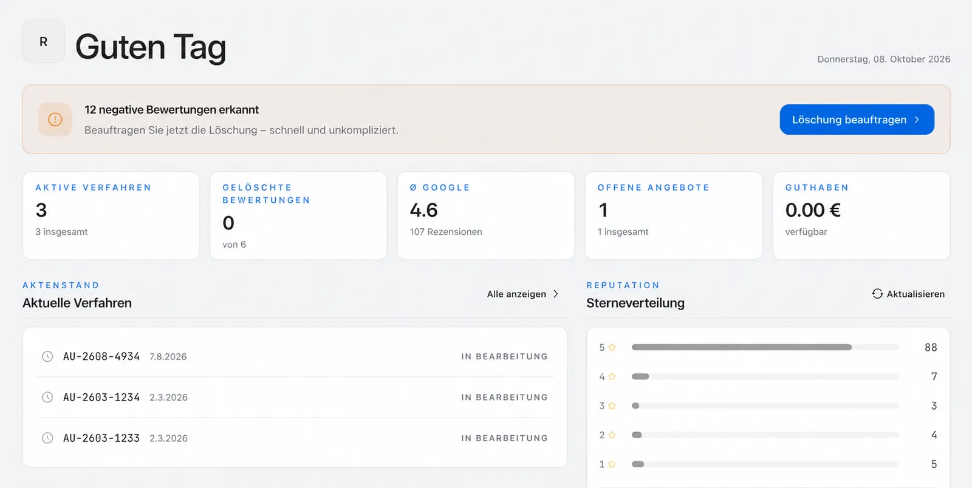Click the orange warning alert icon
Screen dimensions: 972x488
coord(55,120)
